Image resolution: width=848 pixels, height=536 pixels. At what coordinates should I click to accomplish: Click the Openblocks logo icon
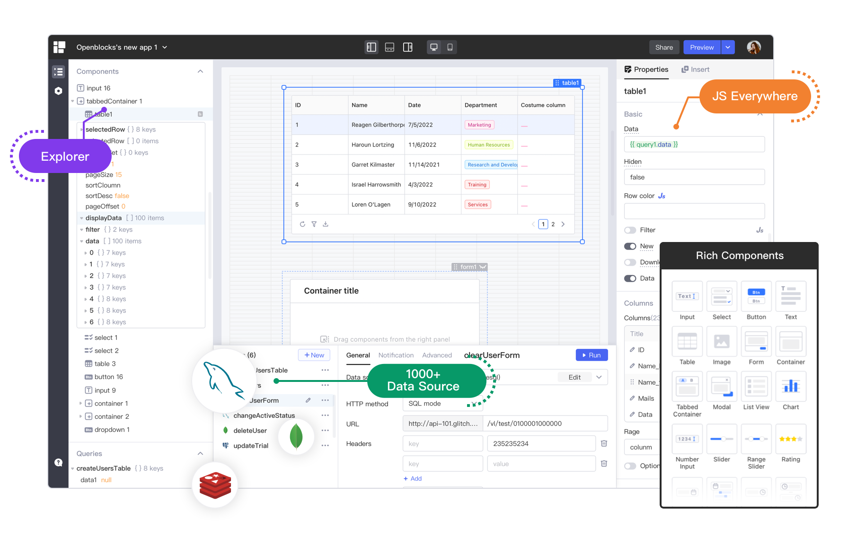(x=59, y=47)
